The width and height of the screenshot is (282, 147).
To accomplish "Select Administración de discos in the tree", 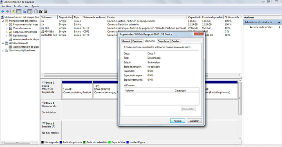I will [26, 47].
